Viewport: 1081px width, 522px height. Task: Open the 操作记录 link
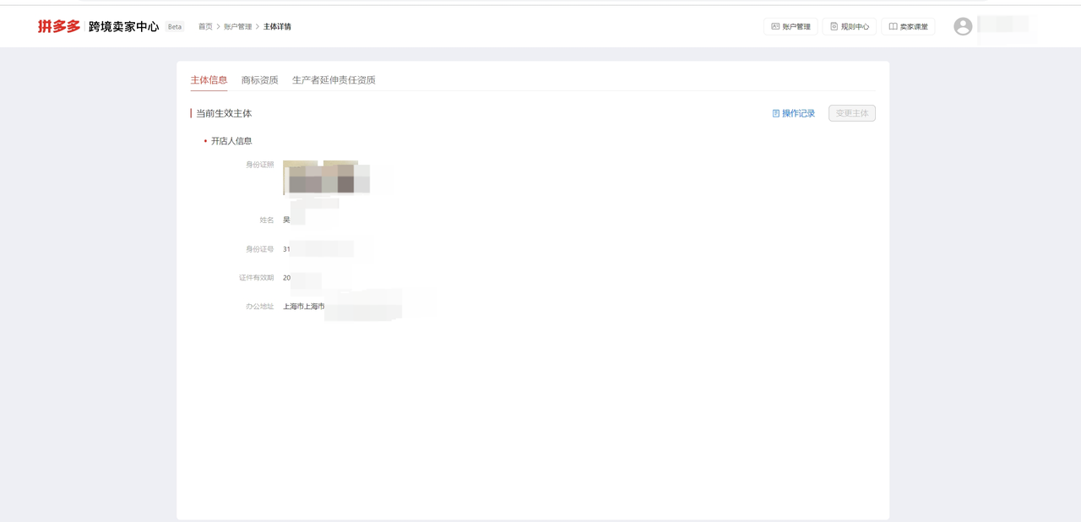click(x=798, y=113)
